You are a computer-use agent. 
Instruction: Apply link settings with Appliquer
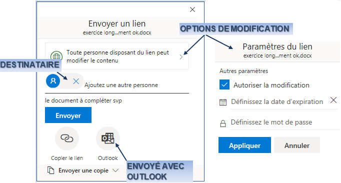pos(244,145)
